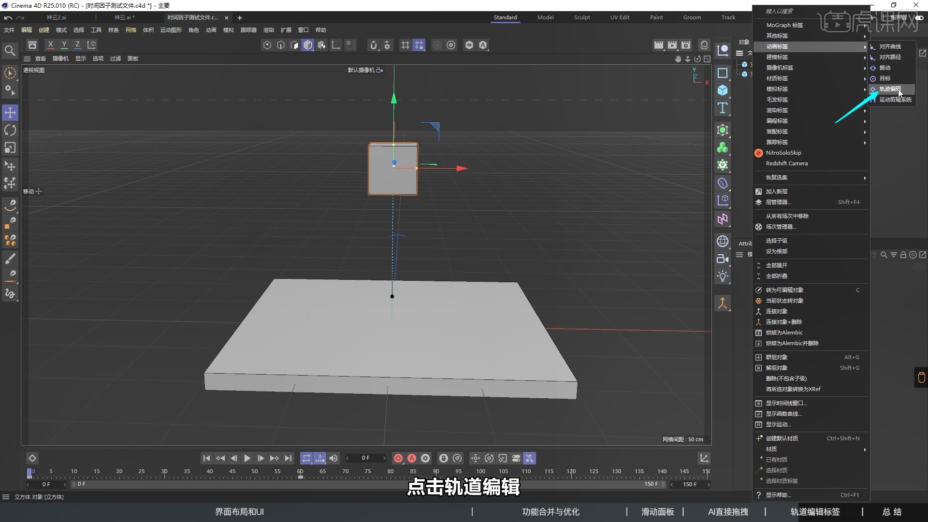Click the camera icon in the right sidebar
This screenshot has height=522, width=928.
723,259
